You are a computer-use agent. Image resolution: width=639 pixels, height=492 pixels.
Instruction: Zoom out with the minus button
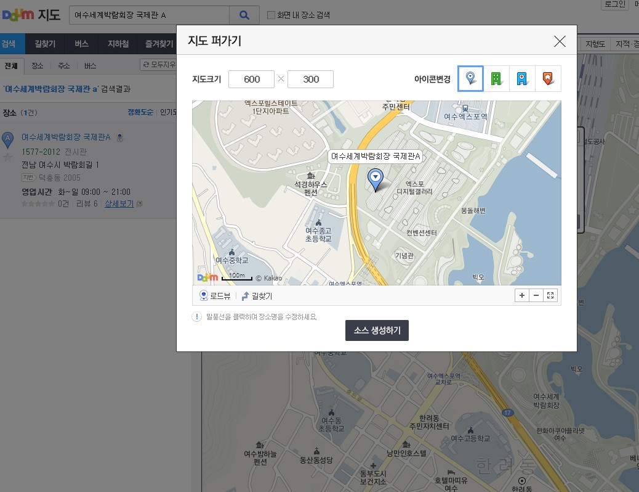click(x=536, y=296)
